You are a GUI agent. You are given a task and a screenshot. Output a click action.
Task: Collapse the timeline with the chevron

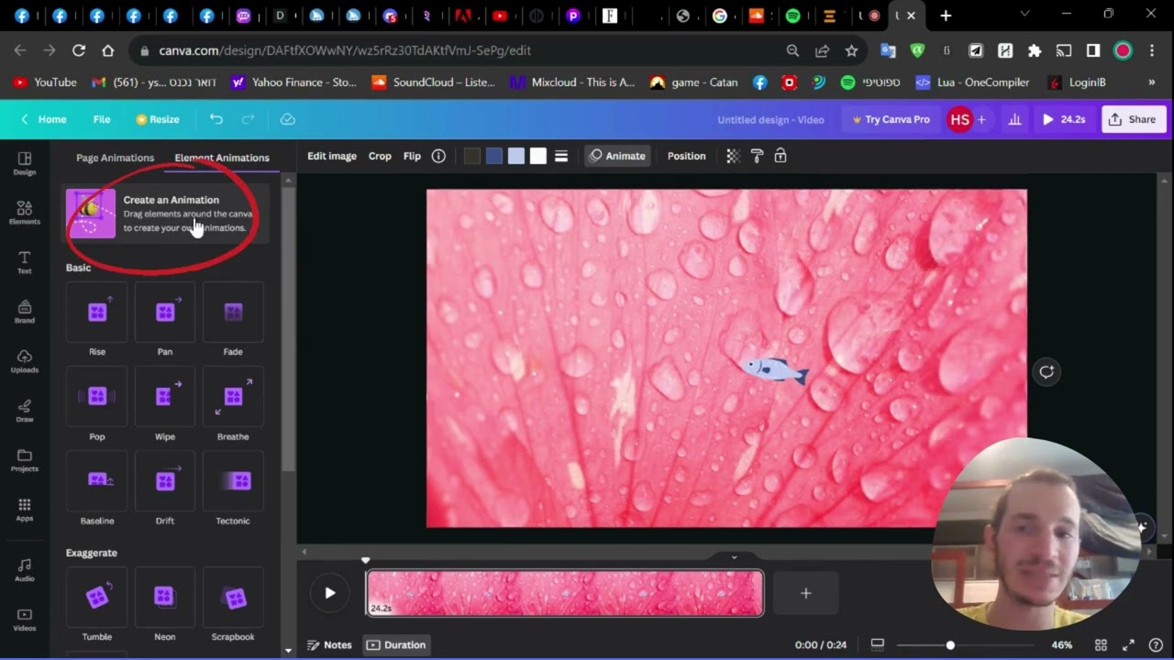tap(734, 557)
